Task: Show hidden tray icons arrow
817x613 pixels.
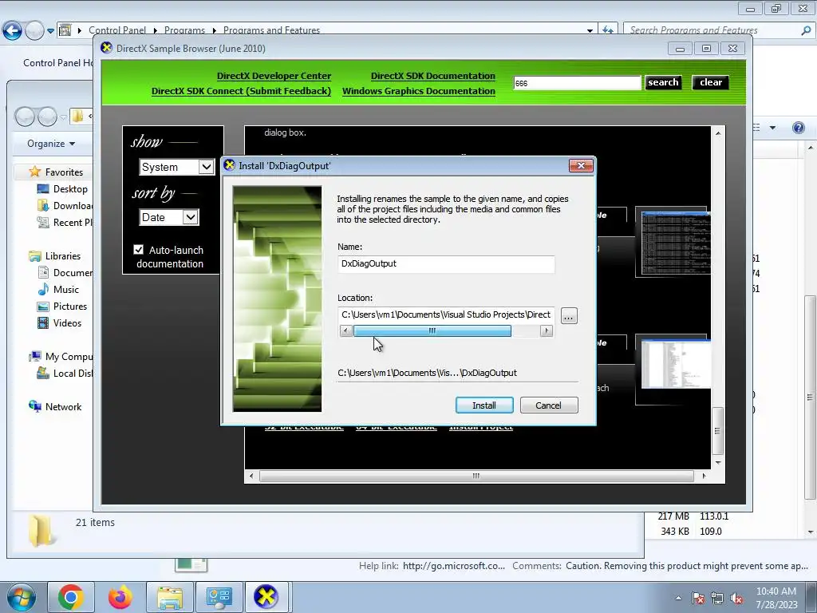Action: (x=678, y=598)
